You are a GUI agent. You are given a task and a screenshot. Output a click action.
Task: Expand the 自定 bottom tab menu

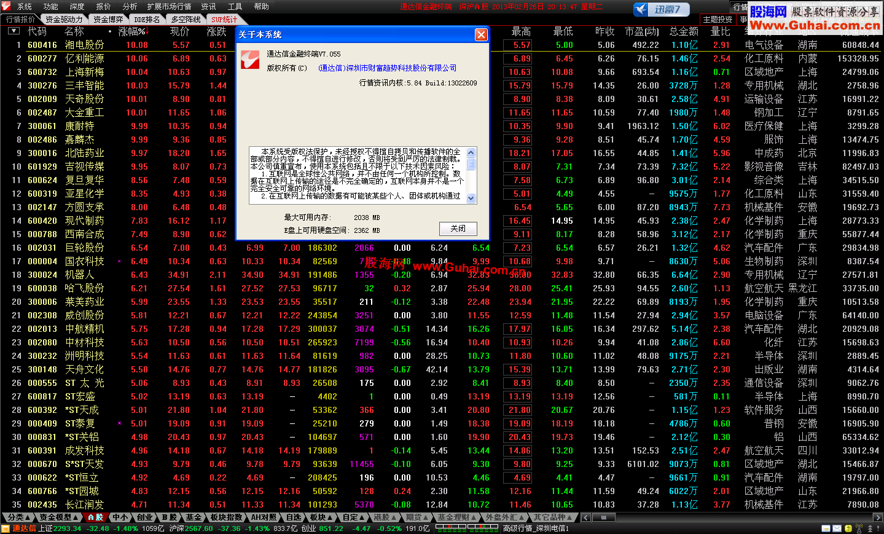354,517
